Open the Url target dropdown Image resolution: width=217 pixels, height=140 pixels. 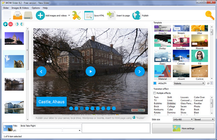coord(72,130)
